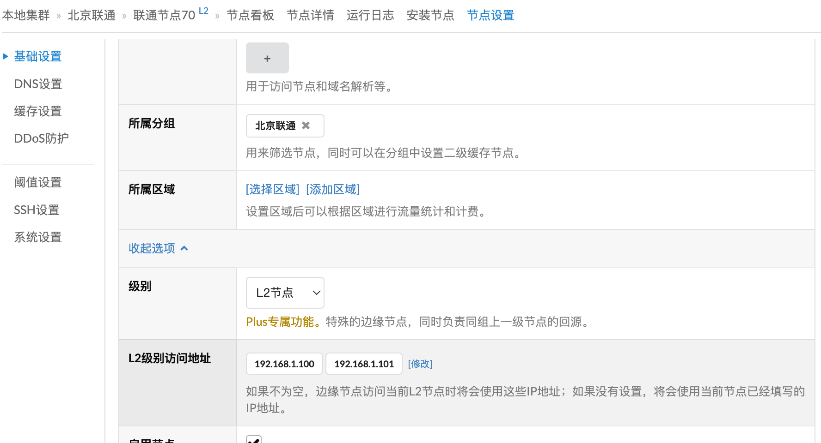The width and height of the screenshot is (821, 443).
Task: Switch to 节点详情
Action: click(310, 15)
